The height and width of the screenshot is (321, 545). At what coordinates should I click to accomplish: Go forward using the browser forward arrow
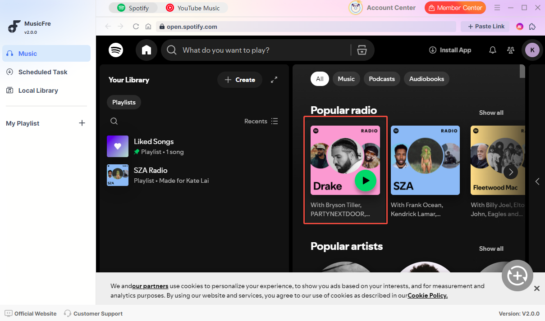tap(121, 27)
